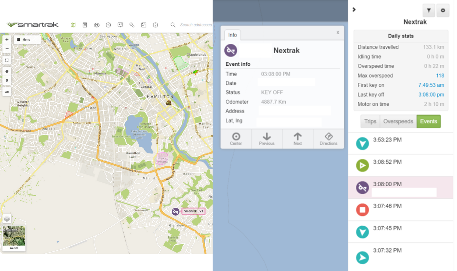Click the help question mark icon
Screen dimensions: 457x271
tap(155, 25)
